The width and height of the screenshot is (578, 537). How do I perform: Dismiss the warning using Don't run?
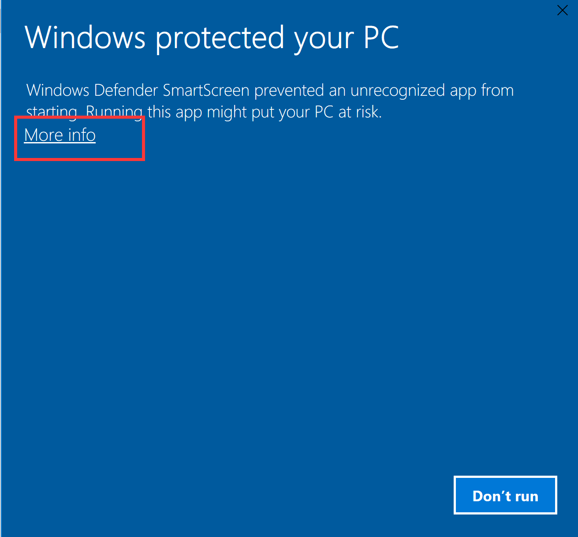(505, 496)
